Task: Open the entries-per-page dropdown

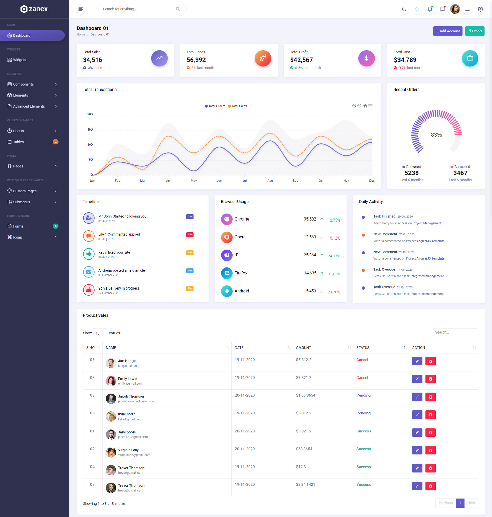Action: tap(100, 333)
